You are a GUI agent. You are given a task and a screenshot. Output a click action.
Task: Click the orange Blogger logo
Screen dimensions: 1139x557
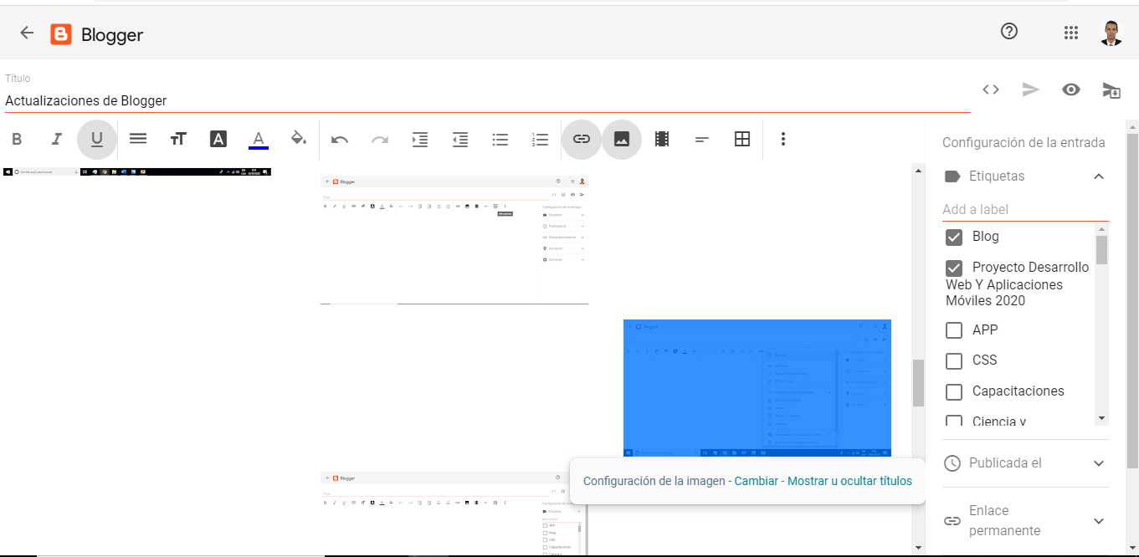[x=61, y=34]
